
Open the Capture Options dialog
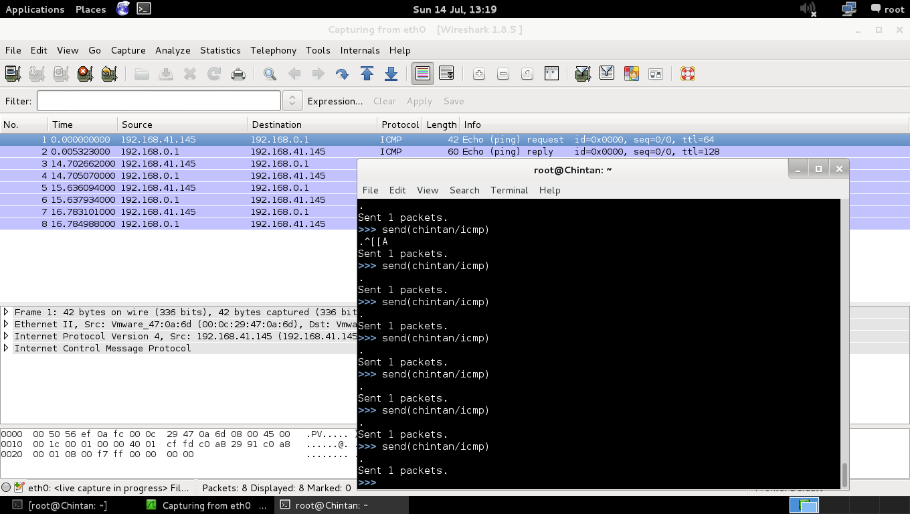point(37,74)
